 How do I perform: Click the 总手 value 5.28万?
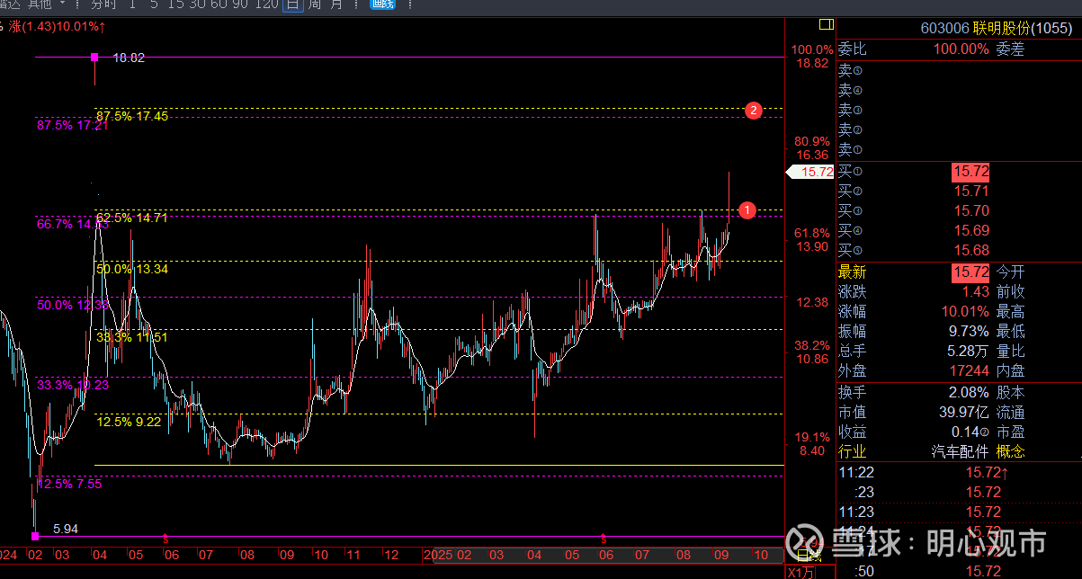coord(968,352)
